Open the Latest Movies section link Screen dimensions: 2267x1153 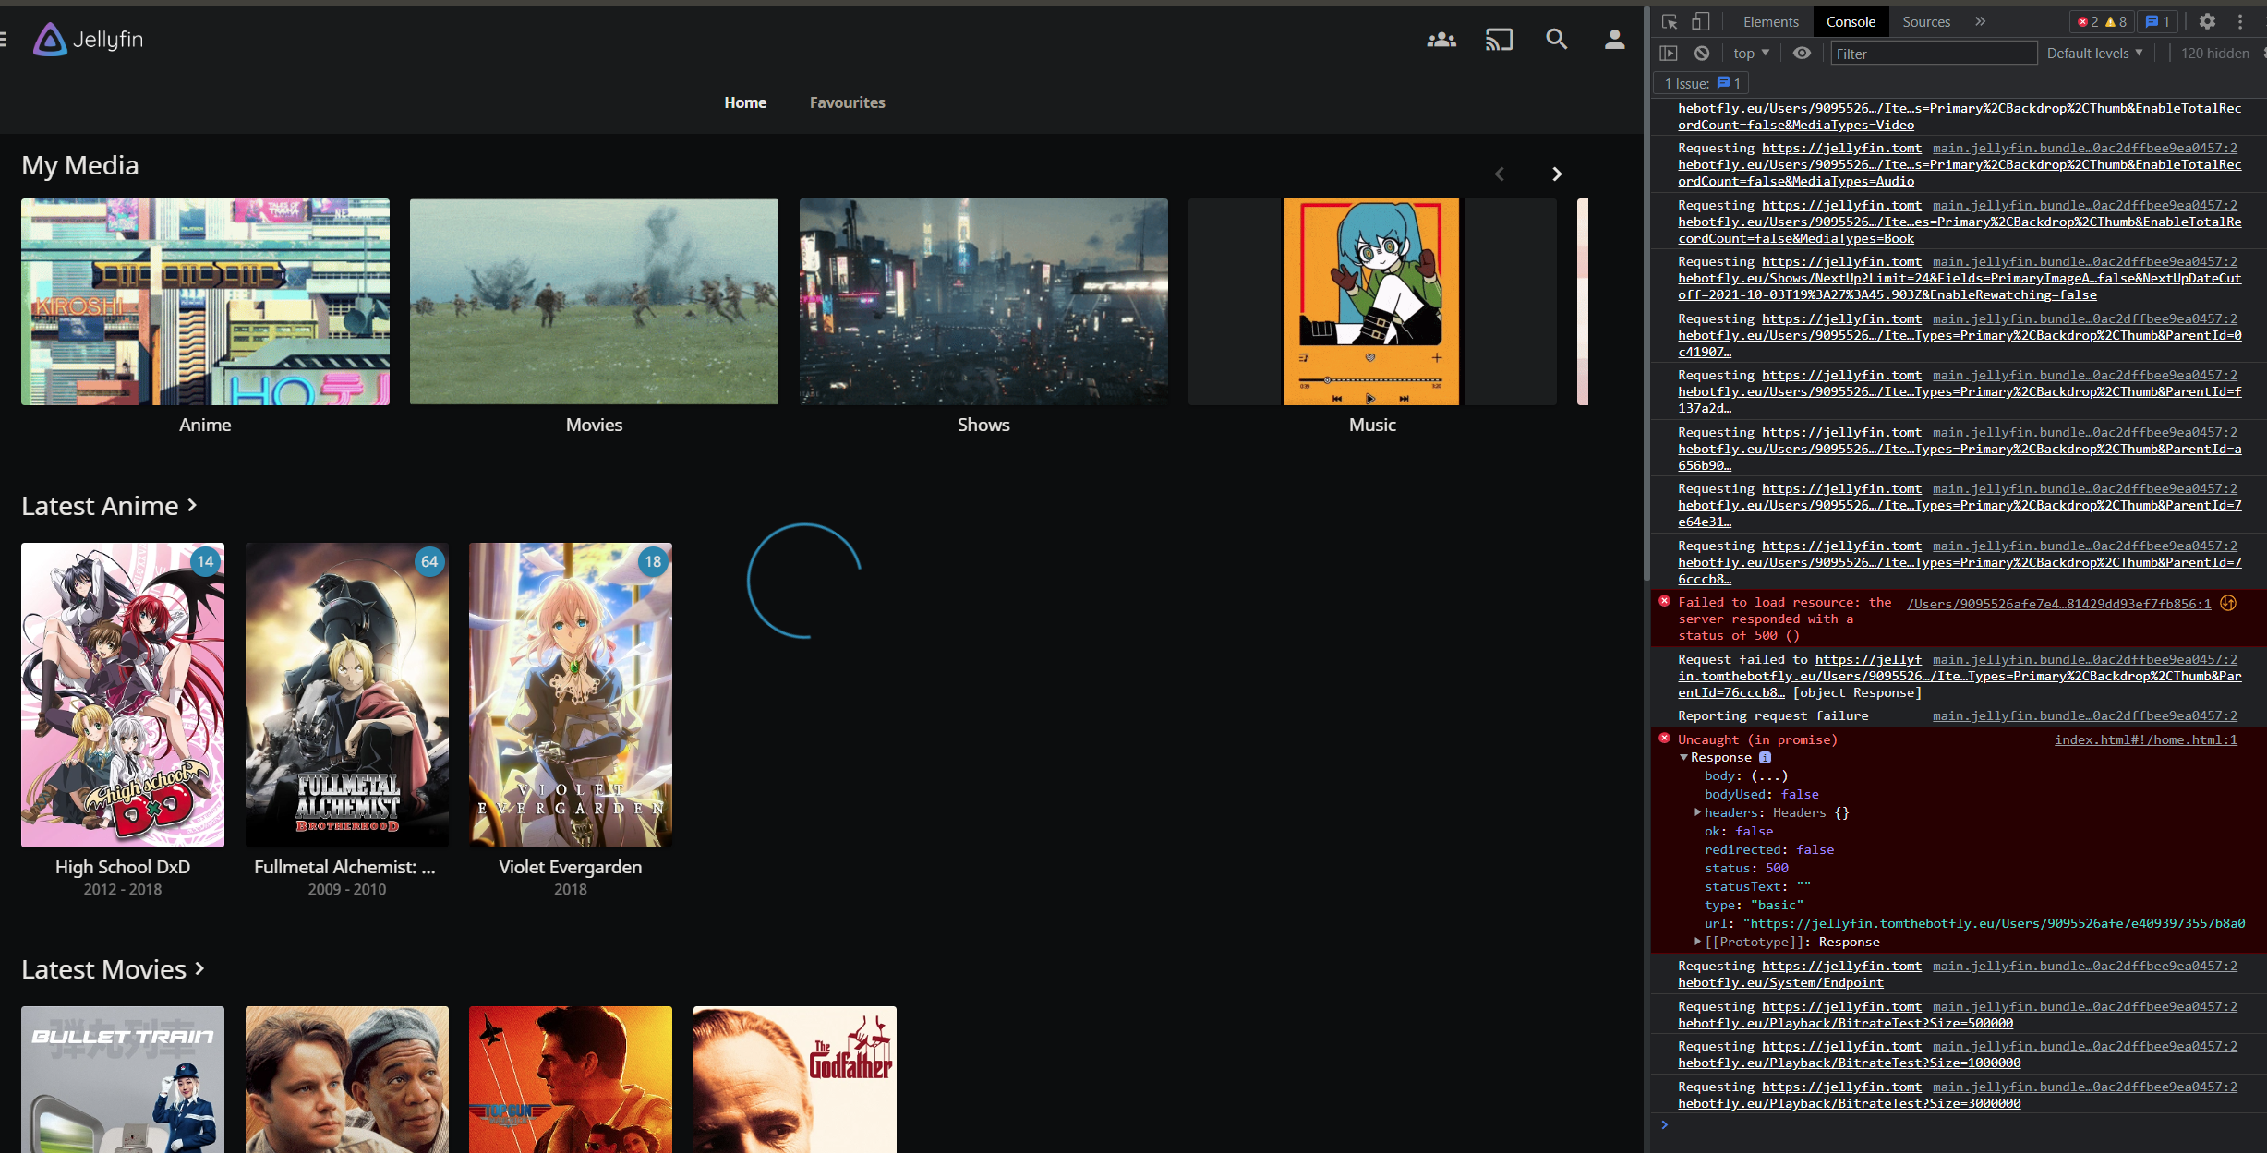click(113, 969)
